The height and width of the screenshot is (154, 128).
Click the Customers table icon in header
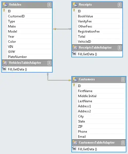(x=75, y=79)
